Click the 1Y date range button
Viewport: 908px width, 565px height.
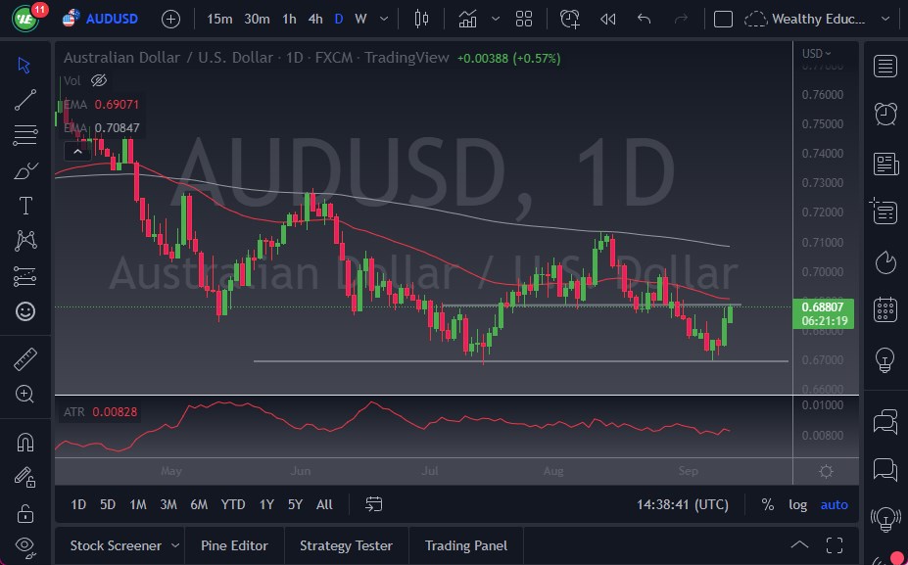coord(265,504)
